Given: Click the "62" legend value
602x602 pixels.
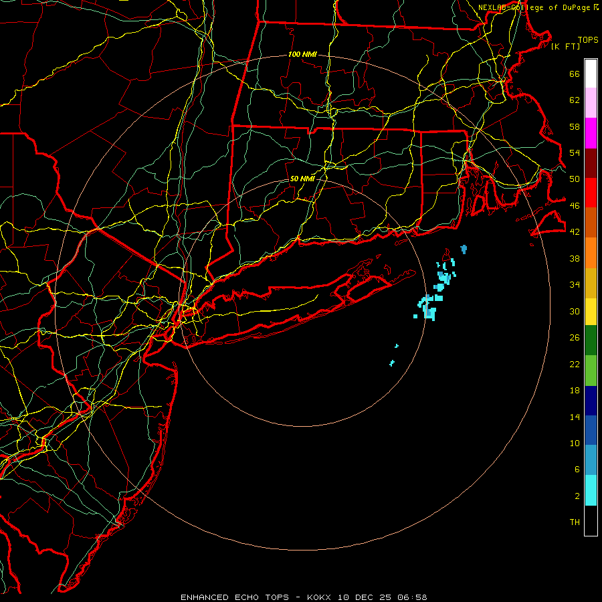Looking at the screenshot, I should tap(575, 100).
